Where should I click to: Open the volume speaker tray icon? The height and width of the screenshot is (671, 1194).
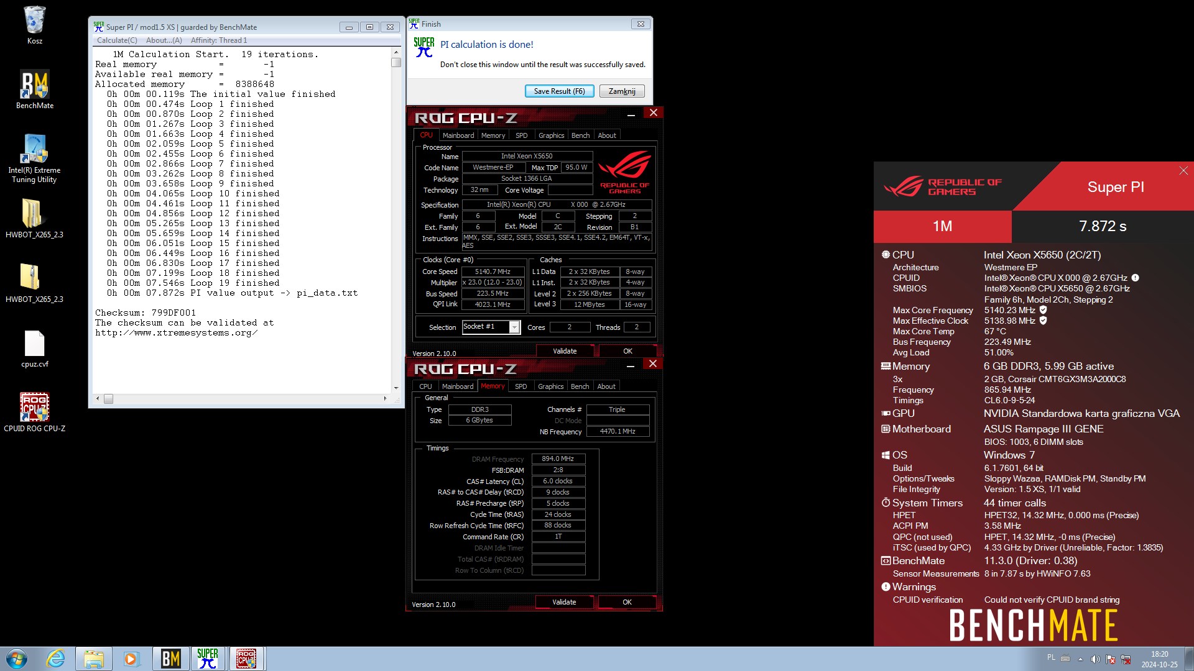[1095, 659]
